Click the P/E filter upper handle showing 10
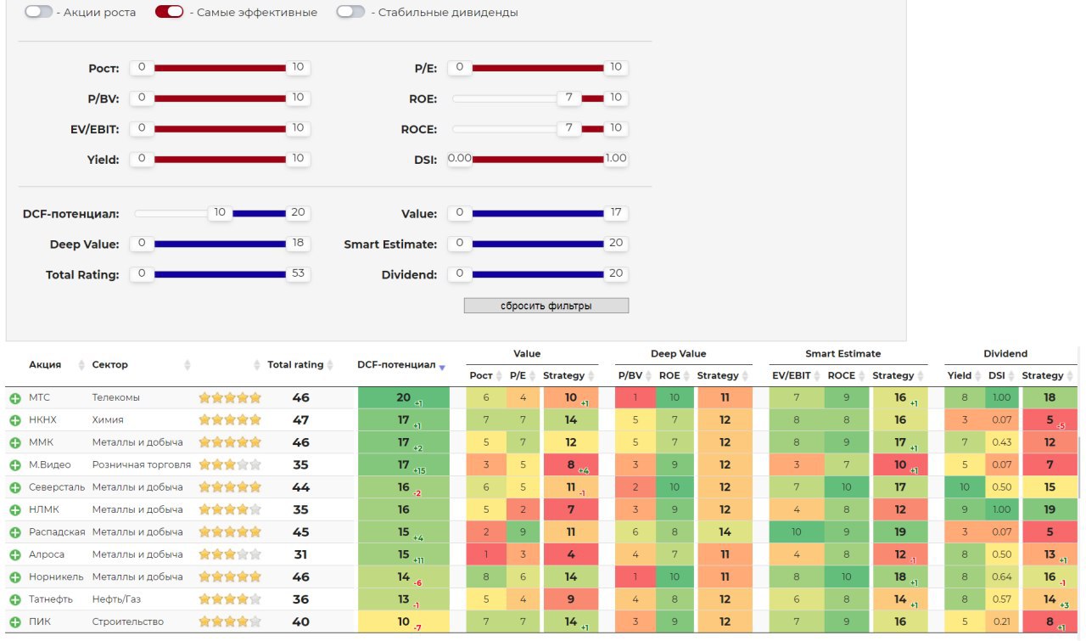This screenshot has width=1086, height=641. click(x=616, y=67)
